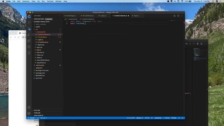Open the errors and warnings count in status bar
Screen dimensions: 224x126
coord(43,118)
